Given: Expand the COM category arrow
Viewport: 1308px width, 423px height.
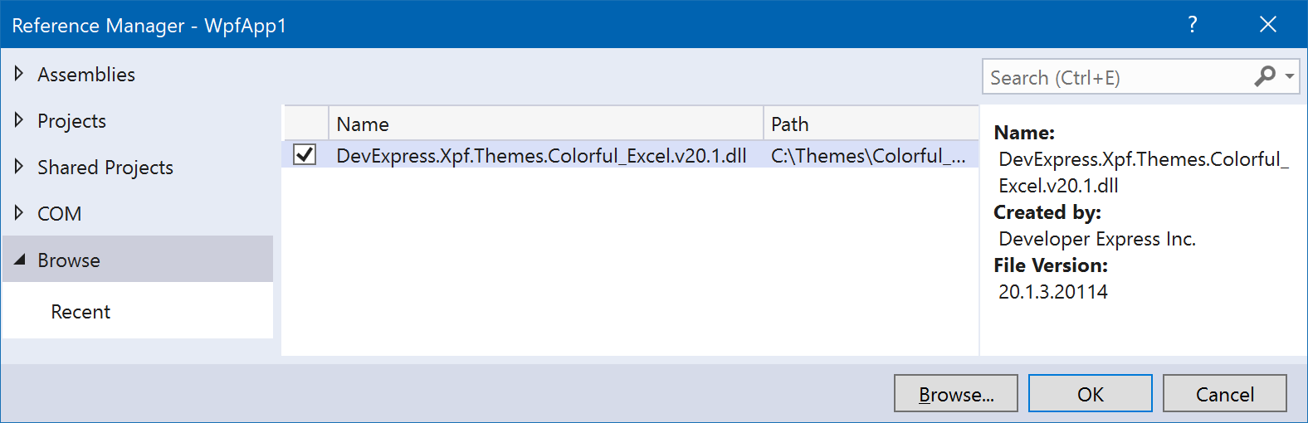Looking at the screenshot, I should coord(19,213).
